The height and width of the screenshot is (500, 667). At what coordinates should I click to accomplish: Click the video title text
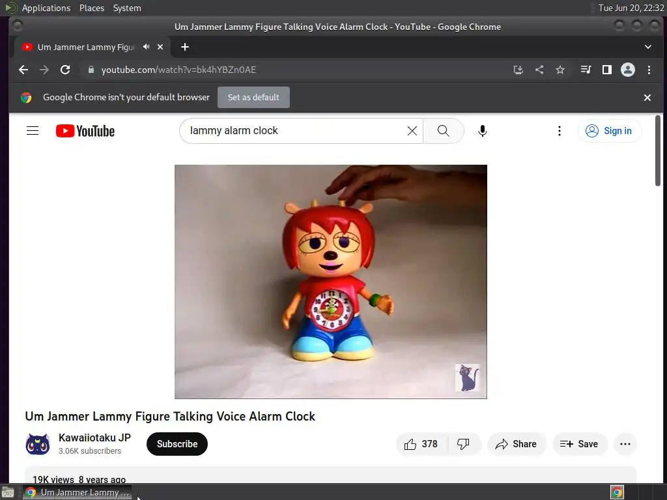(x=170, y=416)
